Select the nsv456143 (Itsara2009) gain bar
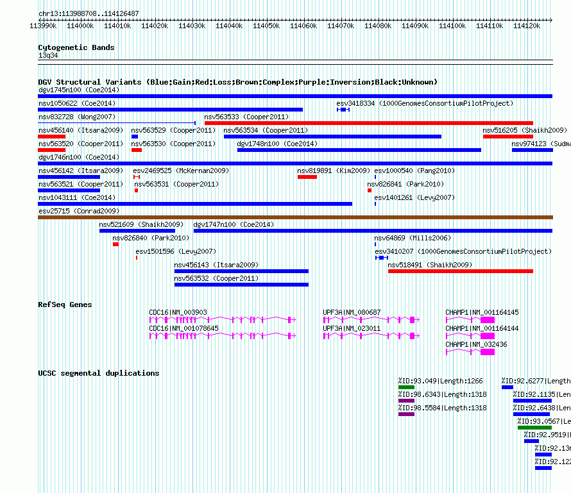571x493 pixels. pyautogui.click(x=241, y=271)
